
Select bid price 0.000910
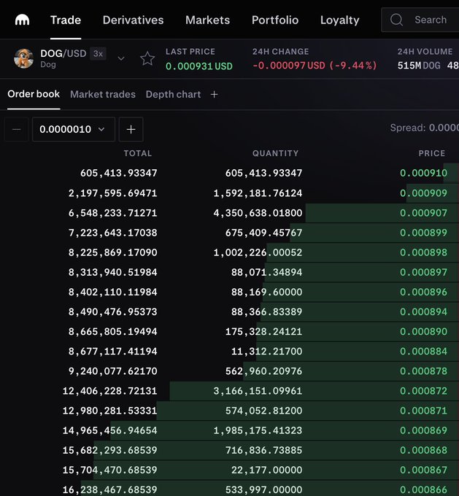(423, 173)
